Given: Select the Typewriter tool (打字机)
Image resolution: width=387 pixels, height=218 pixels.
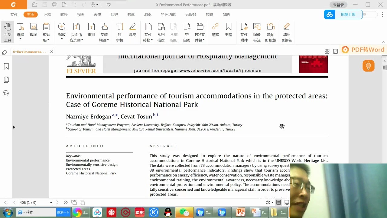Looking at the screenshot, I should coord(120,32).
